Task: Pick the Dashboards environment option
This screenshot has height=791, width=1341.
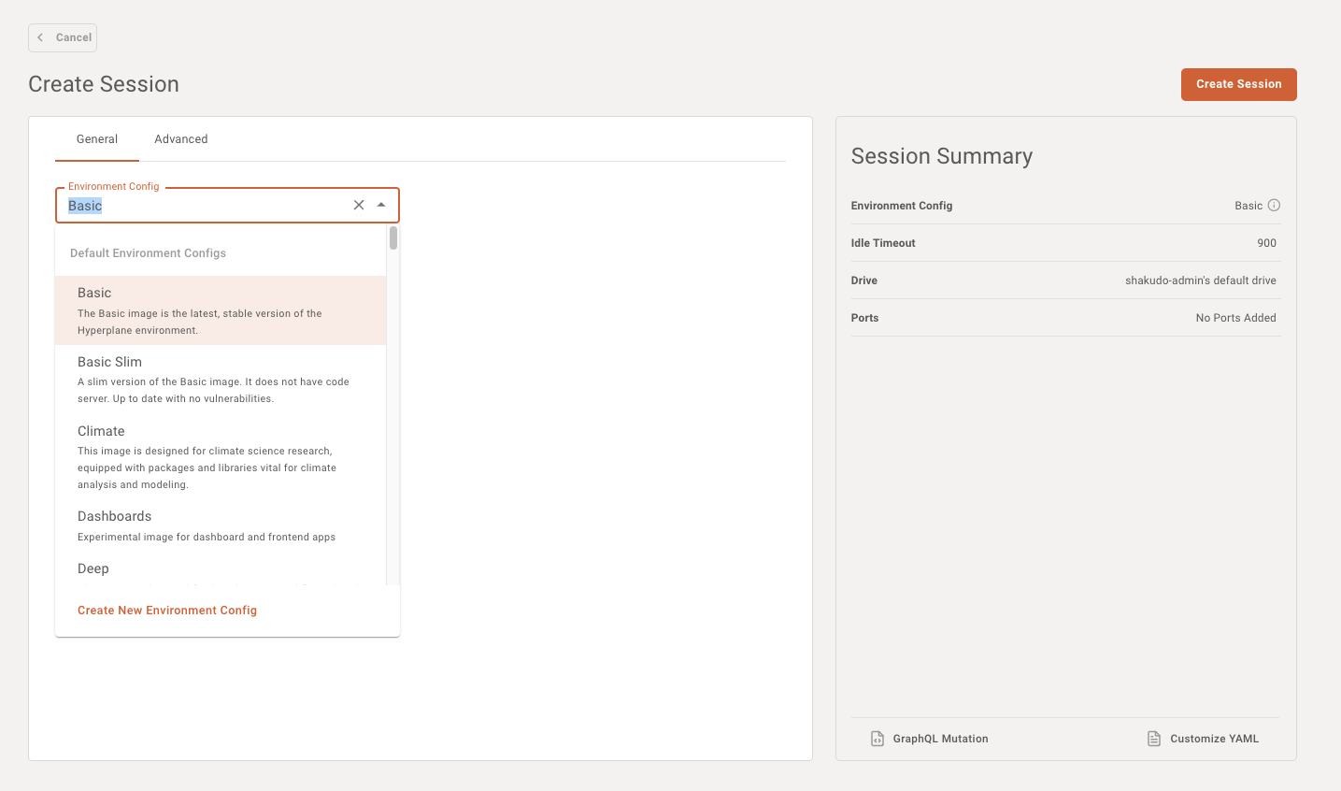Action: [221, 525]
